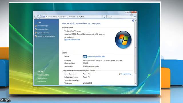Open the address bar history dropdown

click(x=101, y=17)
